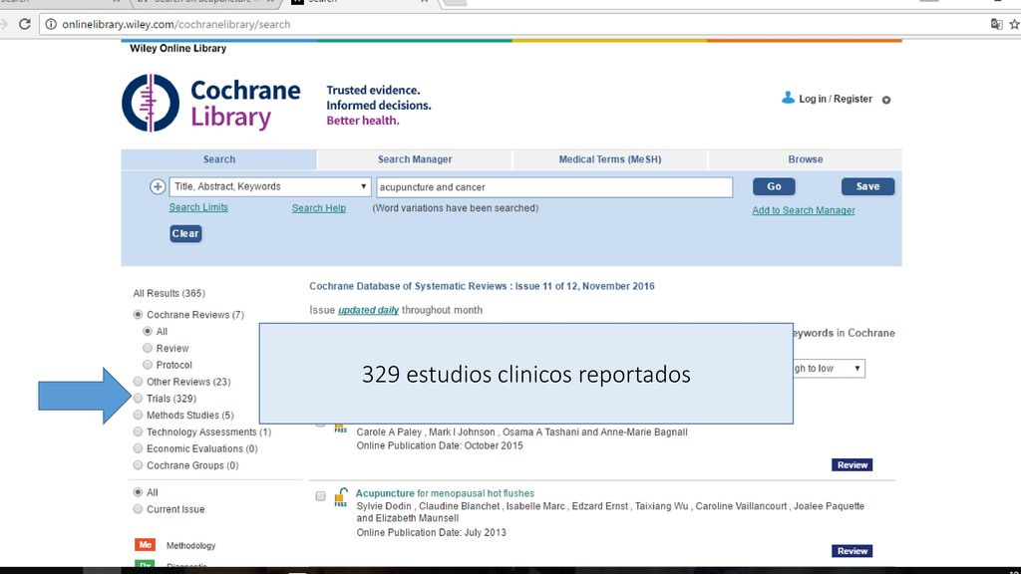1021x574 pixels.
Task: Limit results to Current Issue
Action: tap(138, 509)
